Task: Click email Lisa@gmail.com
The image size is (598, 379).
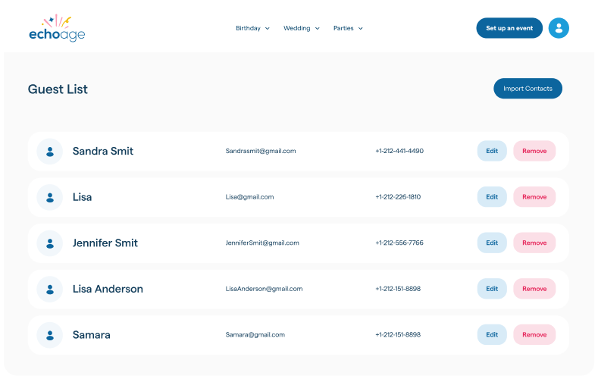Action: [x=249, y=197]
